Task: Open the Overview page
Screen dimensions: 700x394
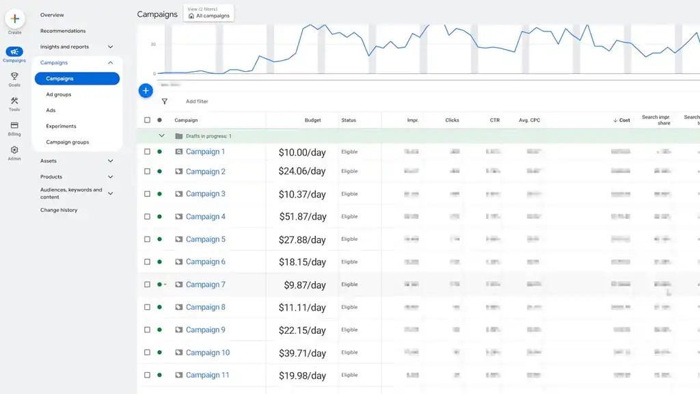Action: [52, 15]
